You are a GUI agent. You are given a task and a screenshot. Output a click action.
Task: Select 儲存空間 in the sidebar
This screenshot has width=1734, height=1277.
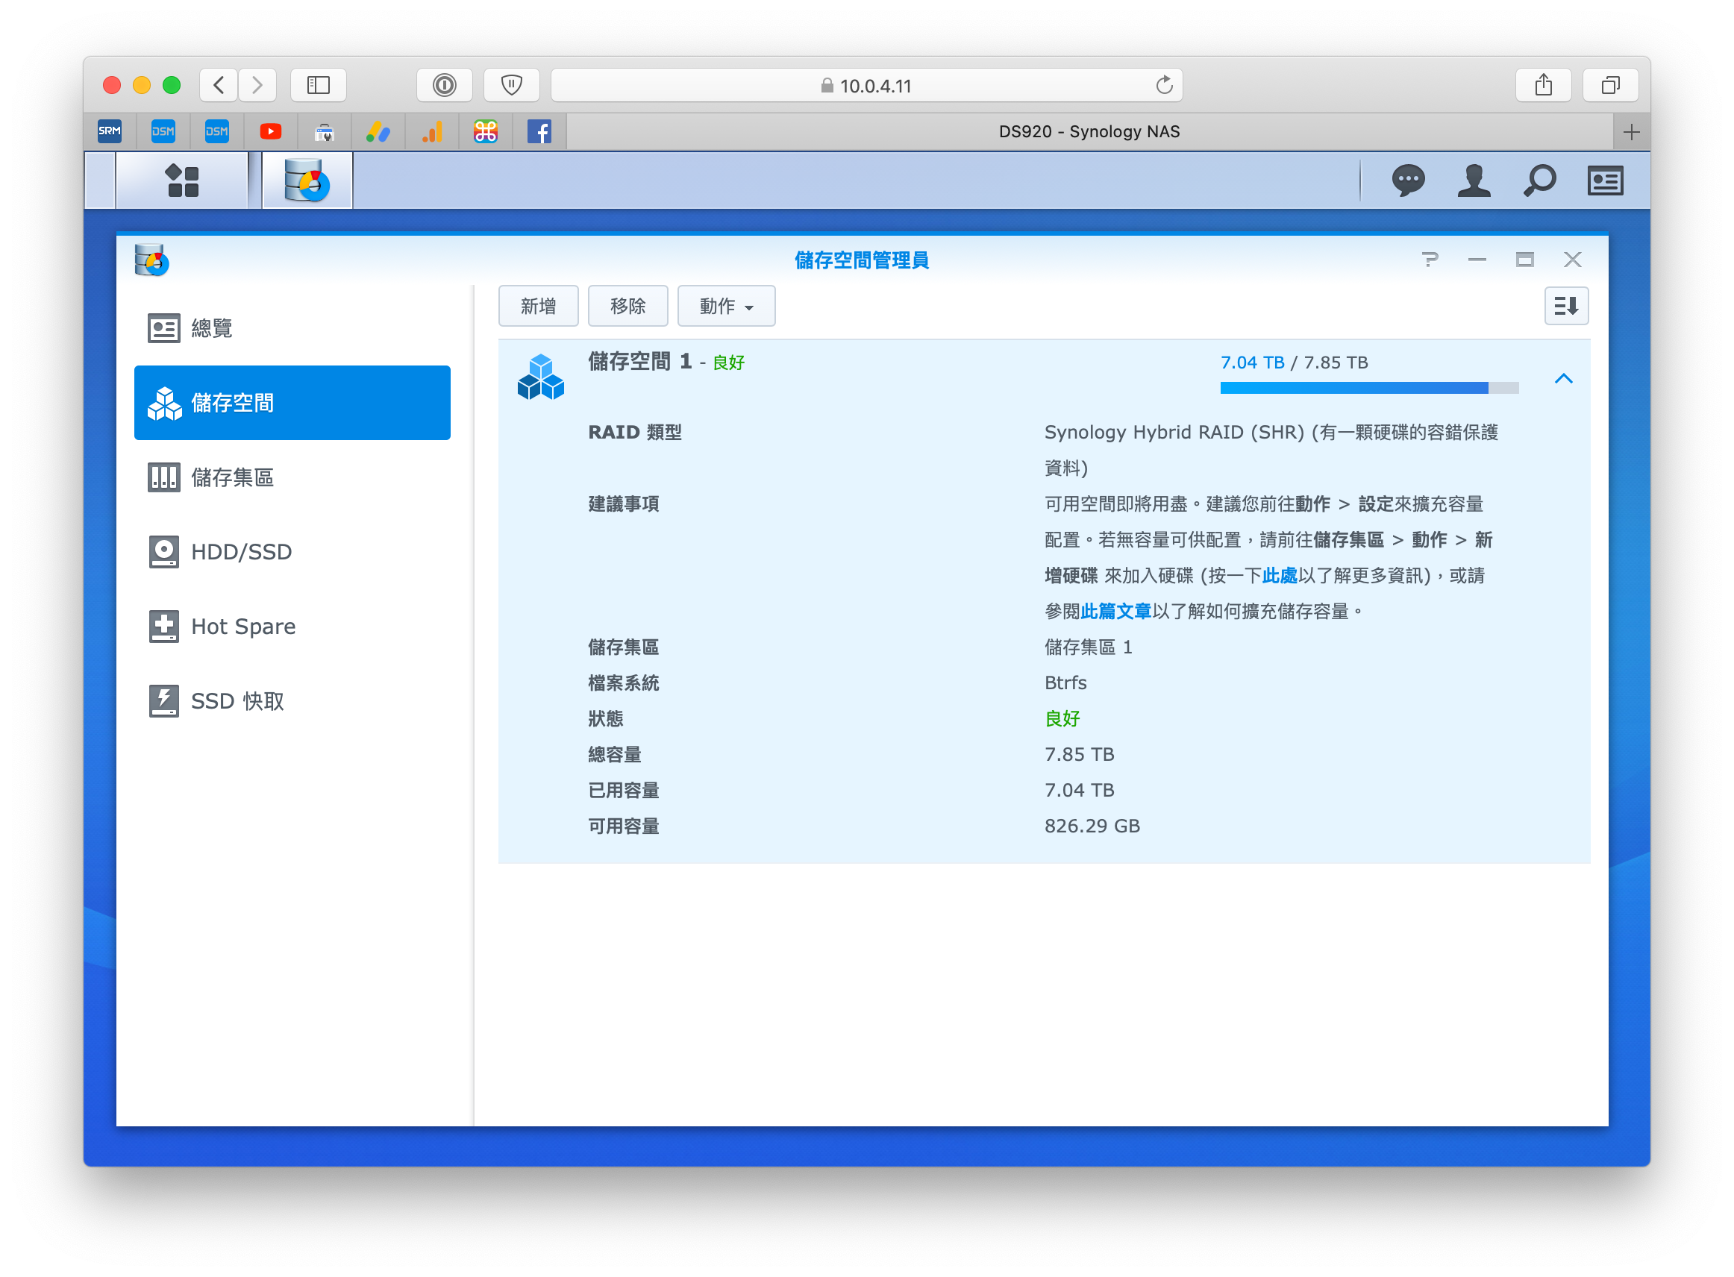292,403
